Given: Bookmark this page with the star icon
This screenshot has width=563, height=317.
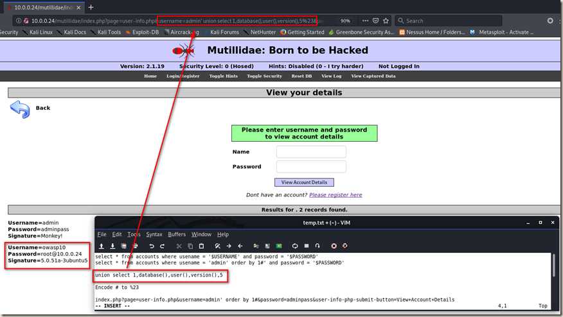Looking at the screenshot, I should tap(386, 21).
